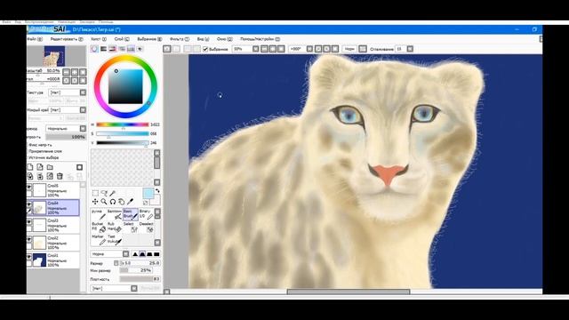This screenshot has height=320, width=569.
Task: Show the color mixer panel icon
Action: click(122, 49)
